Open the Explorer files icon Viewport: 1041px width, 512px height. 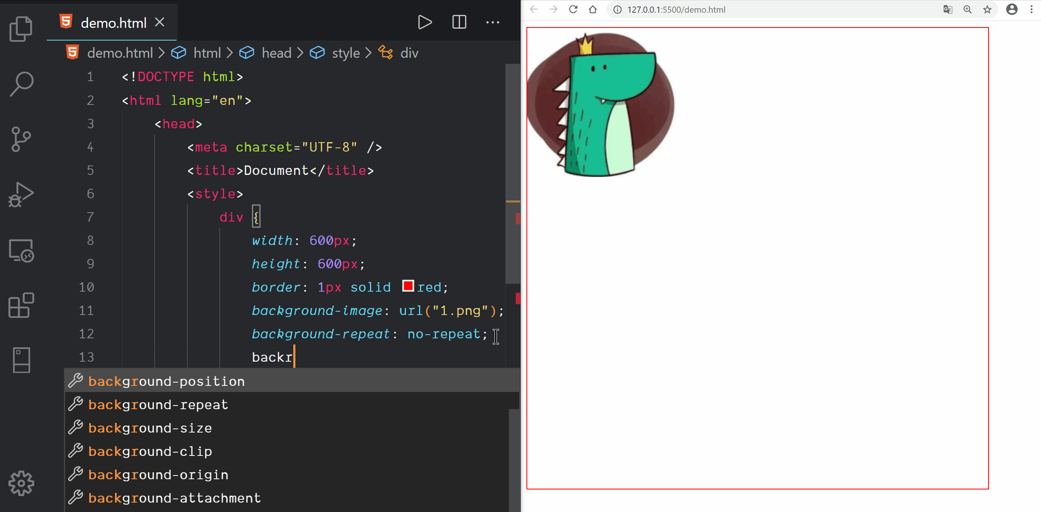21,29
